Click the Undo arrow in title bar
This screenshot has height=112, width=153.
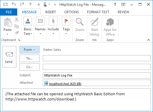tap(14, 4)
